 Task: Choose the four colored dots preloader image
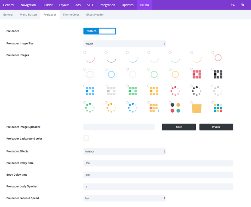(x=175, y=108)
